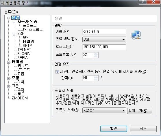
Task: Select SFTP tree item
Action: (27, 46)
